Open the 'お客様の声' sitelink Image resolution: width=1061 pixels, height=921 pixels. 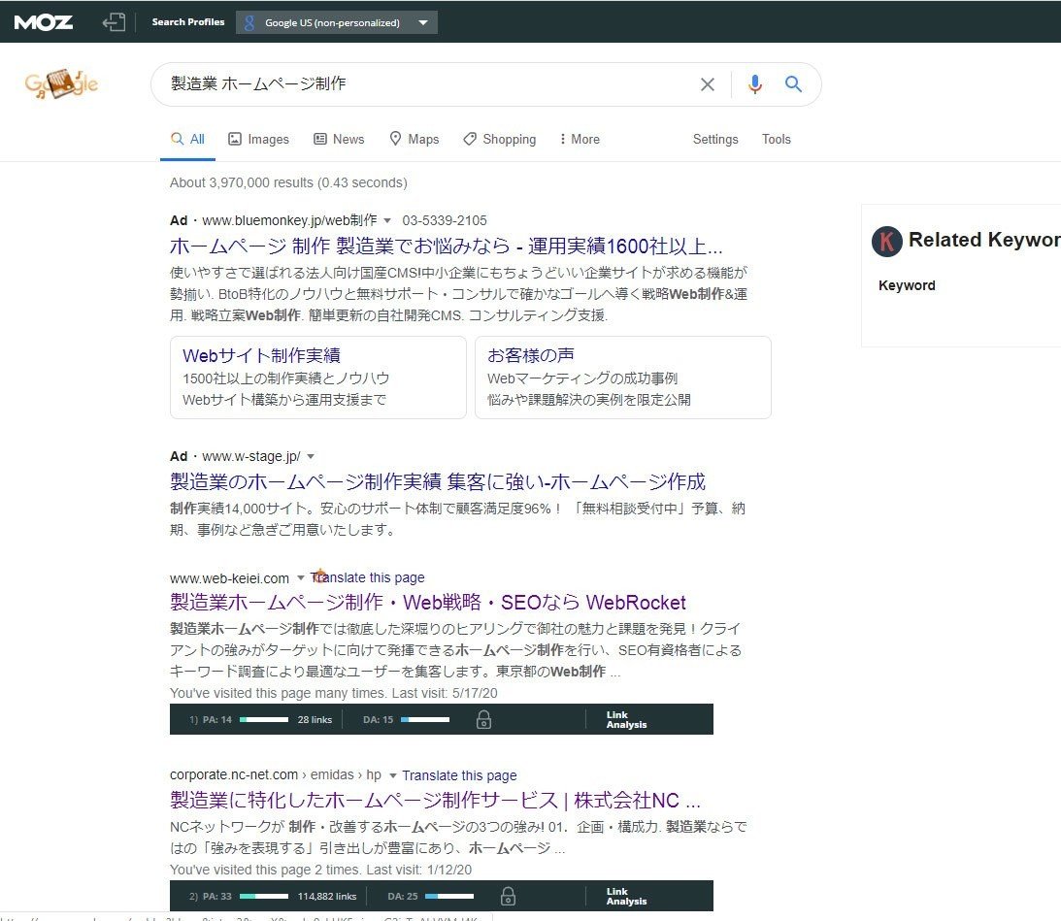click(x=530, y=355)
